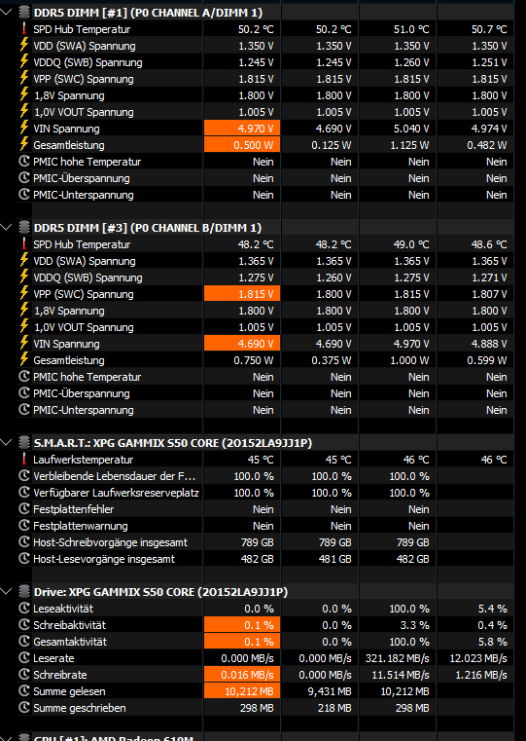Click chip icon of Drive: XPG GAMMIX group
Image resolution: width=526 pixels, height=741 pixels.
pos(24,592)
